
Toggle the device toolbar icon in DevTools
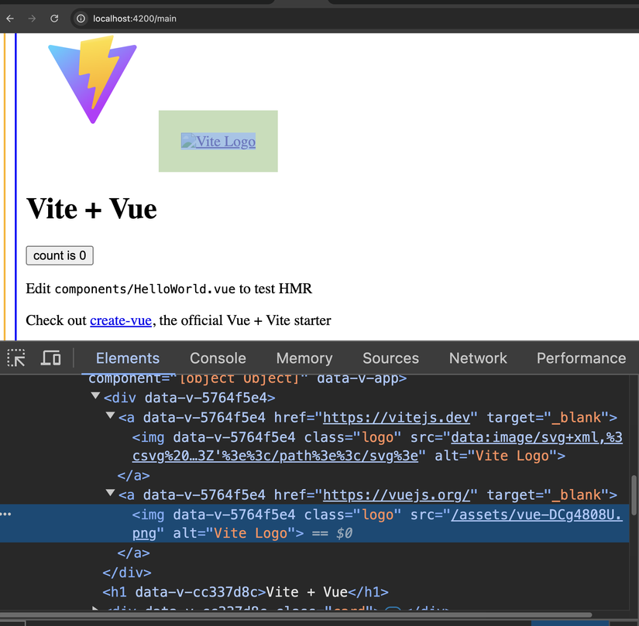click(51, 358)
